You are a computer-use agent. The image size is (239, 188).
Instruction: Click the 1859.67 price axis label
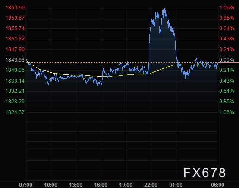15,18
